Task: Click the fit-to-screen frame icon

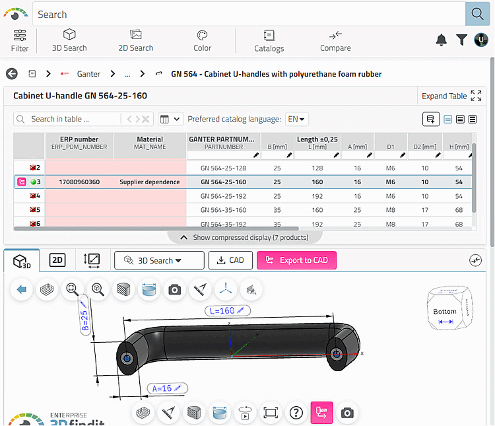Action: pos(270,413)
